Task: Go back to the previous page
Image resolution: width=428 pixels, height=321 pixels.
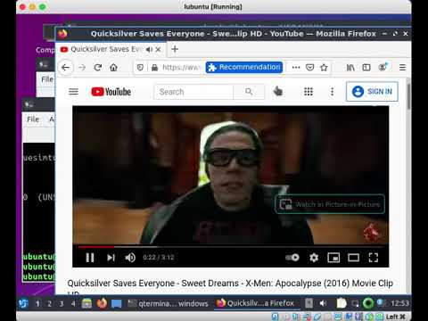Action: 65,68
